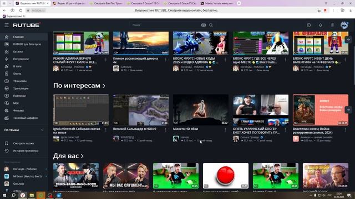Viewport: 355px width, 199px height.
Task: Open Каталог in sidebar
Action: tap(24, 51)
